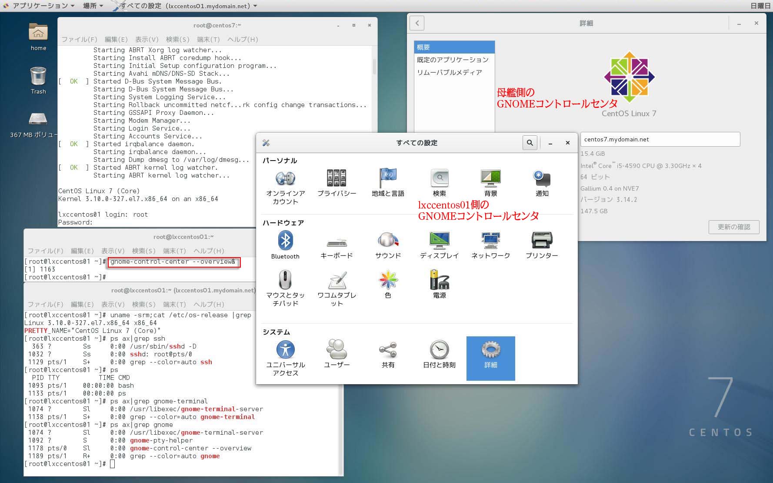
Task: Open Region and Language (地域と言語) settings
Action: [388, 183]
